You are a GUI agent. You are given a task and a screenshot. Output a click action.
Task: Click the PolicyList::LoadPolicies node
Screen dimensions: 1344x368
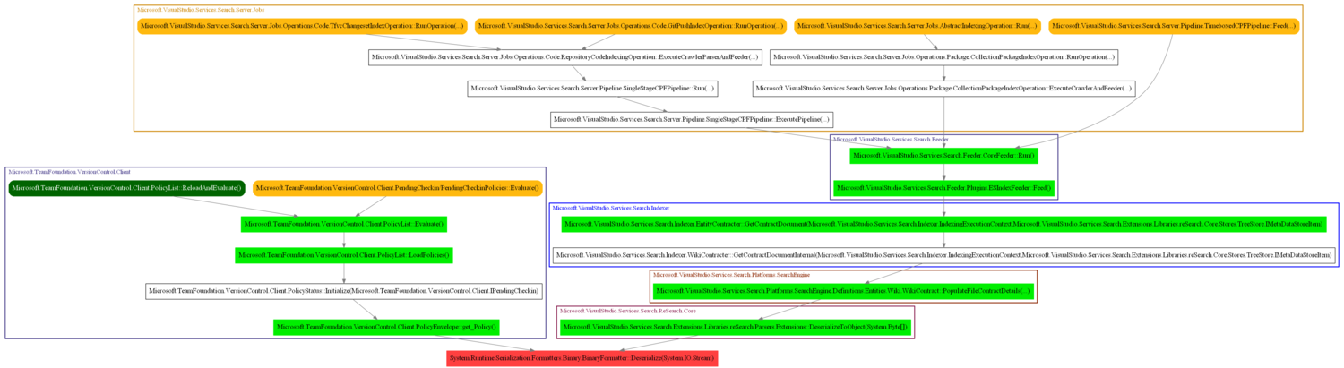(x=344, y=256)
